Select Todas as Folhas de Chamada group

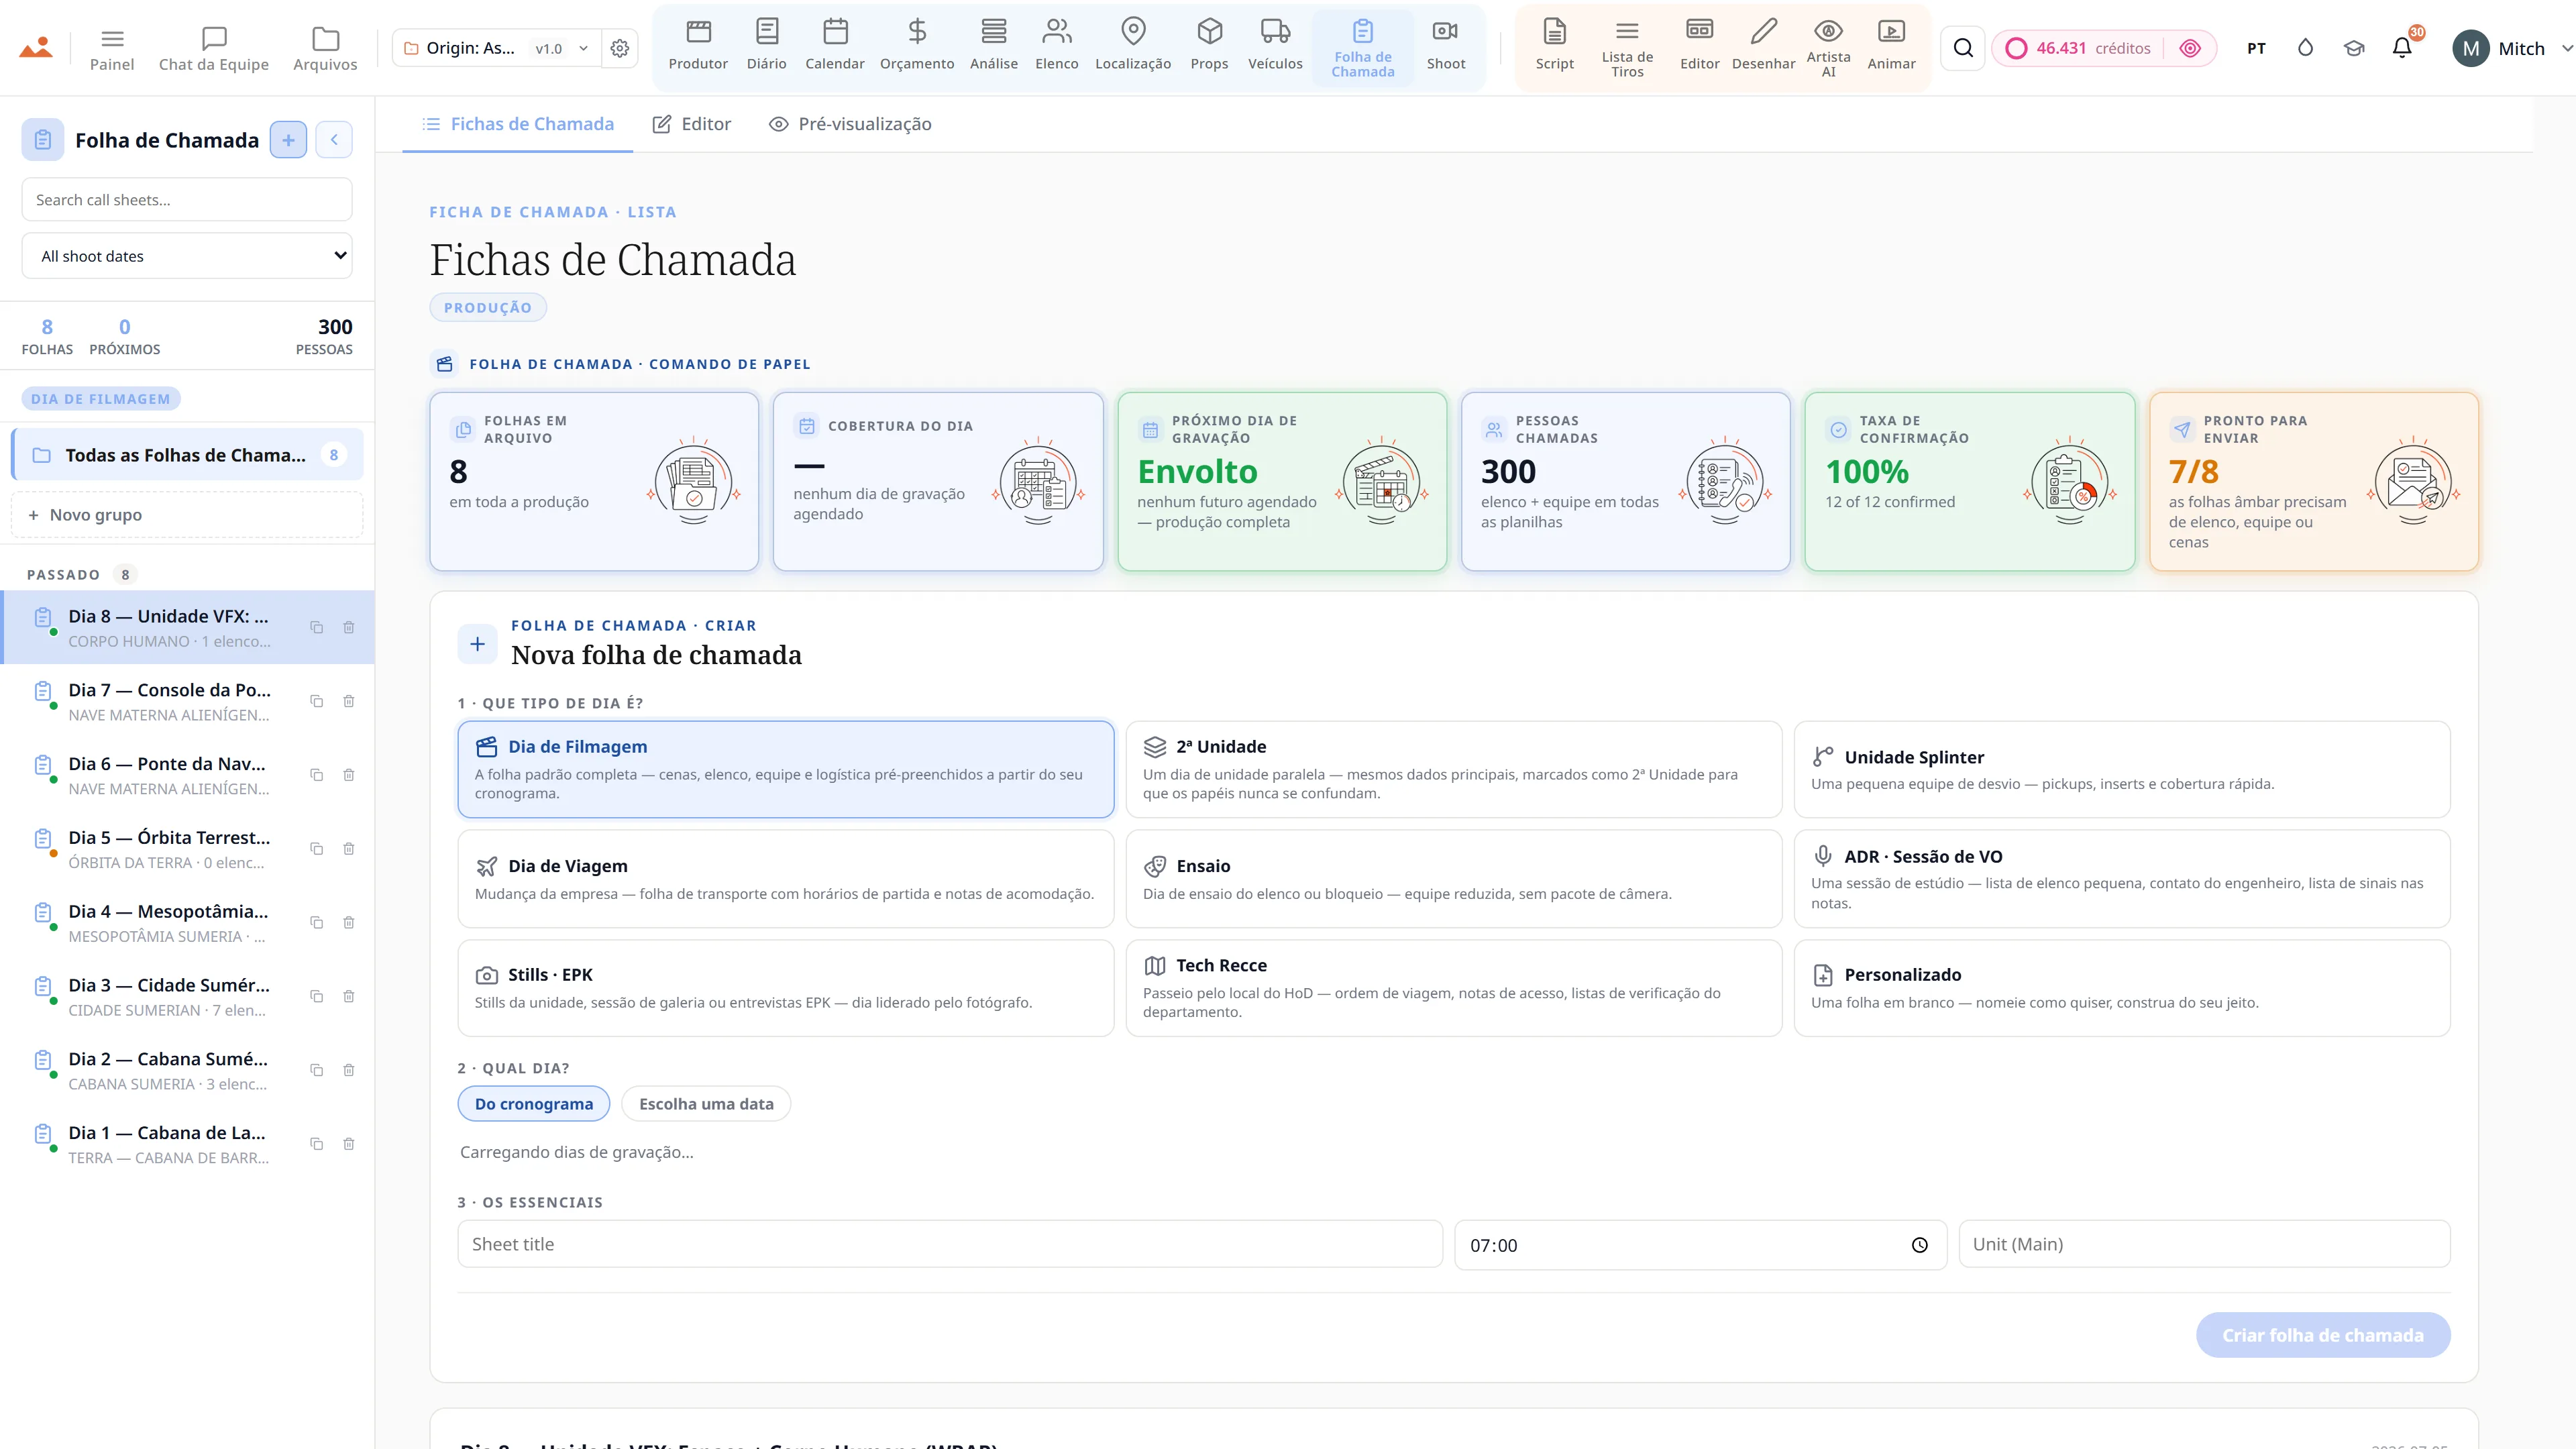(x=187, y=455)
